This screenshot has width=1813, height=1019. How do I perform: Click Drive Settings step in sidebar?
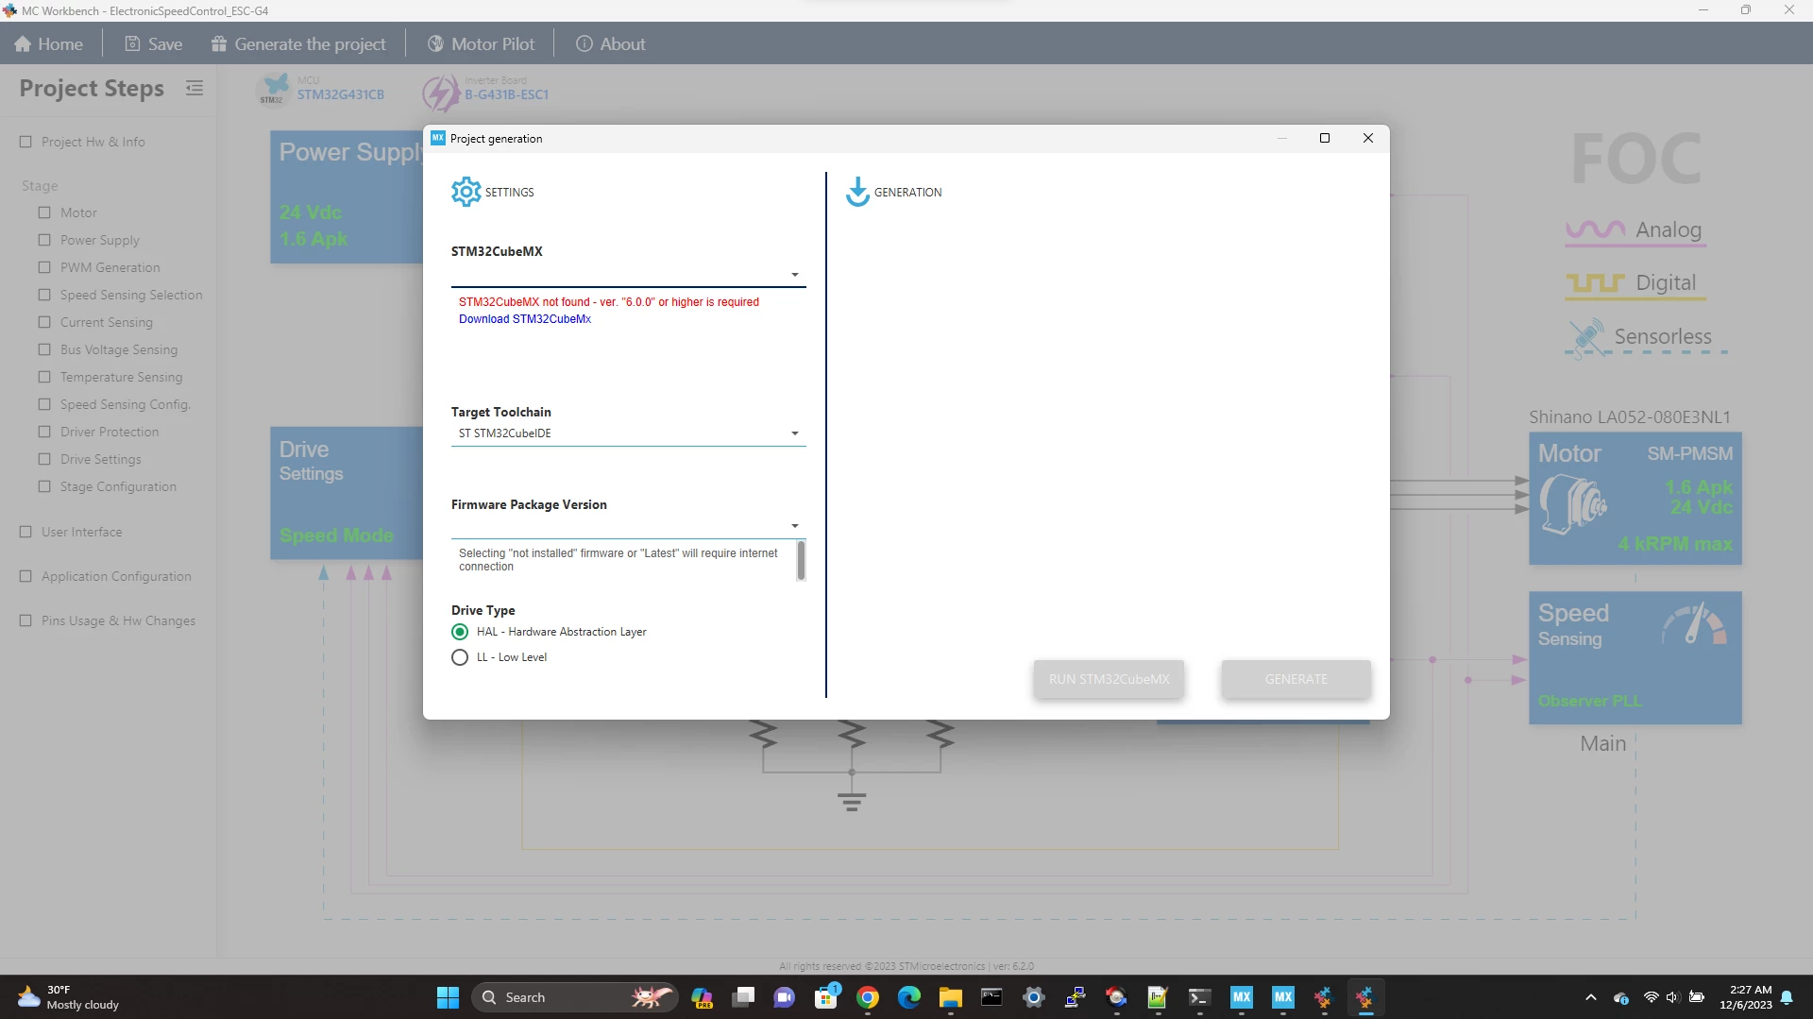point(101,459)
